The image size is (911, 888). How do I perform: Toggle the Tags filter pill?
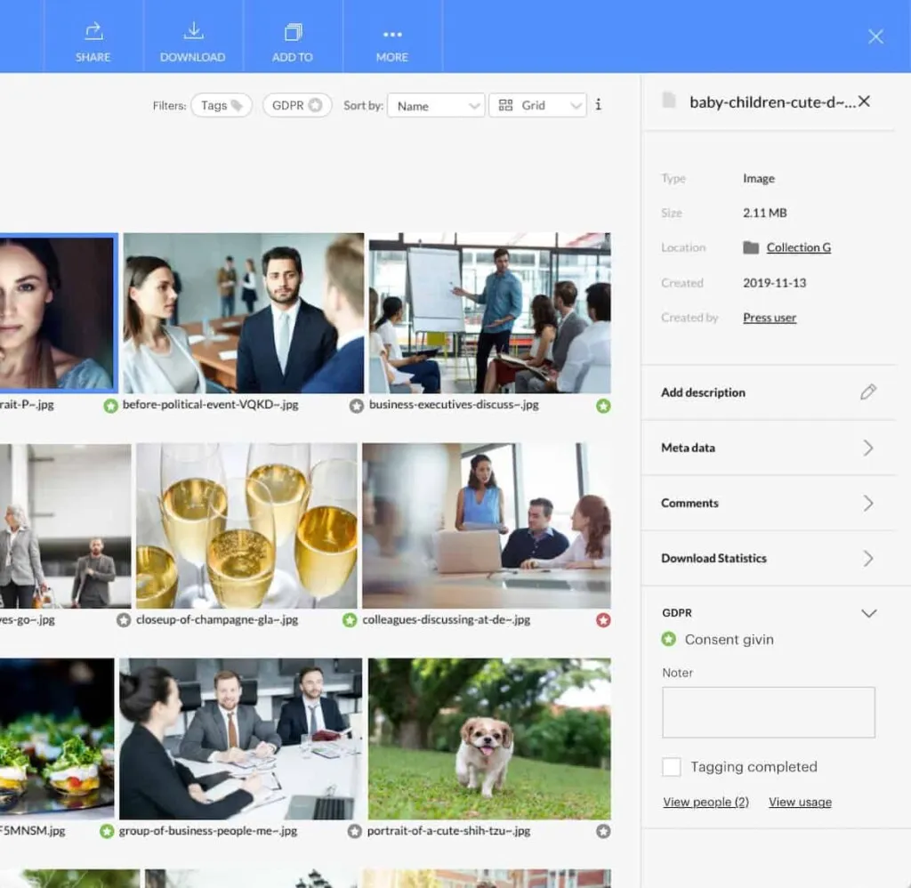222,105
